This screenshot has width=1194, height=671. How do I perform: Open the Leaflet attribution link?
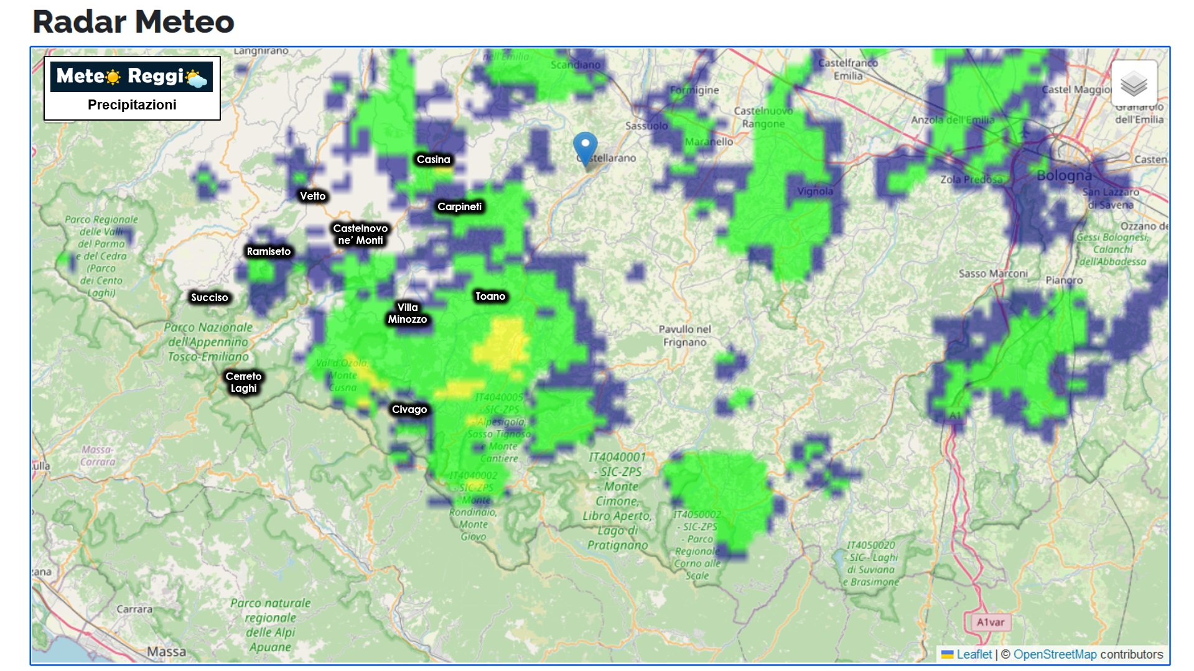pos(974,654)
